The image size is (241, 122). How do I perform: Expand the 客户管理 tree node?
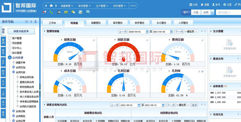click(10, 38)
